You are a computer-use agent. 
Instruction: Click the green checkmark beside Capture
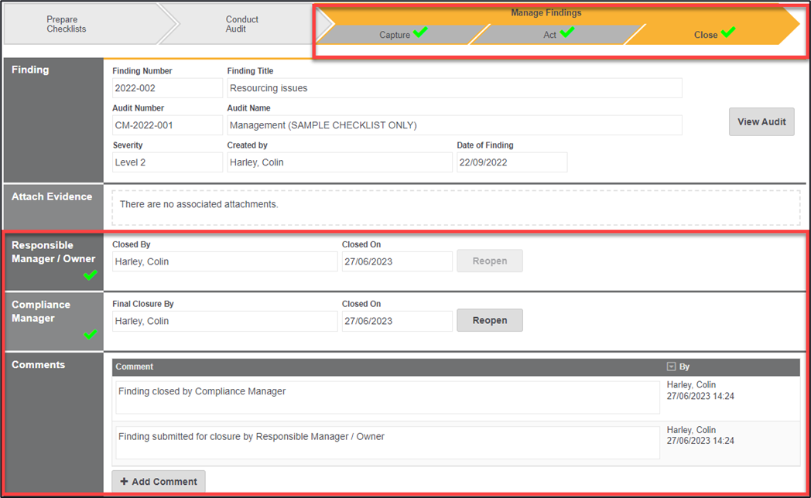click(420, 32)
